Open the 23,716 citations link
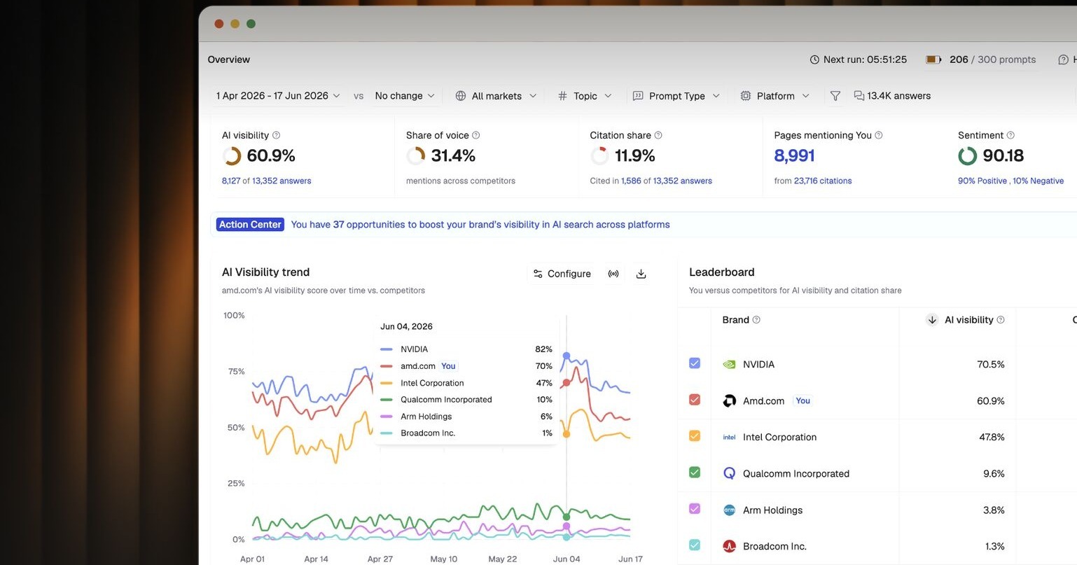The height and width of the screenshot is (565, 1077). point(823,181)
